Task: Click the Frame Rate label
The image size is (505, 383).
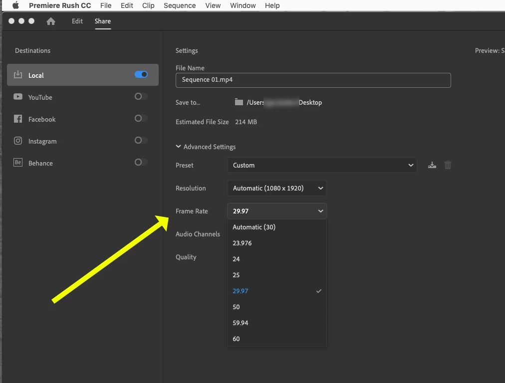Action: pos(192,211)
